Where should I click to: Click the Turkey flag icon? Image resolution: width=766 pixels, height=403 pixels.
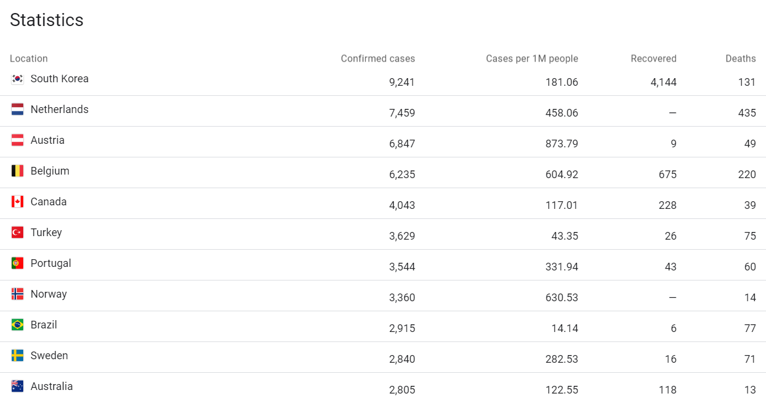(x=17, y=233)
